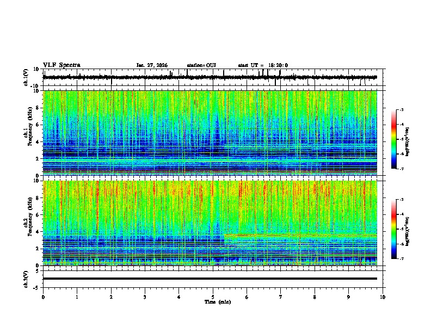Click the ch.2 color bar log(PSD) label

pyautogui.click(x=408, y=231)
